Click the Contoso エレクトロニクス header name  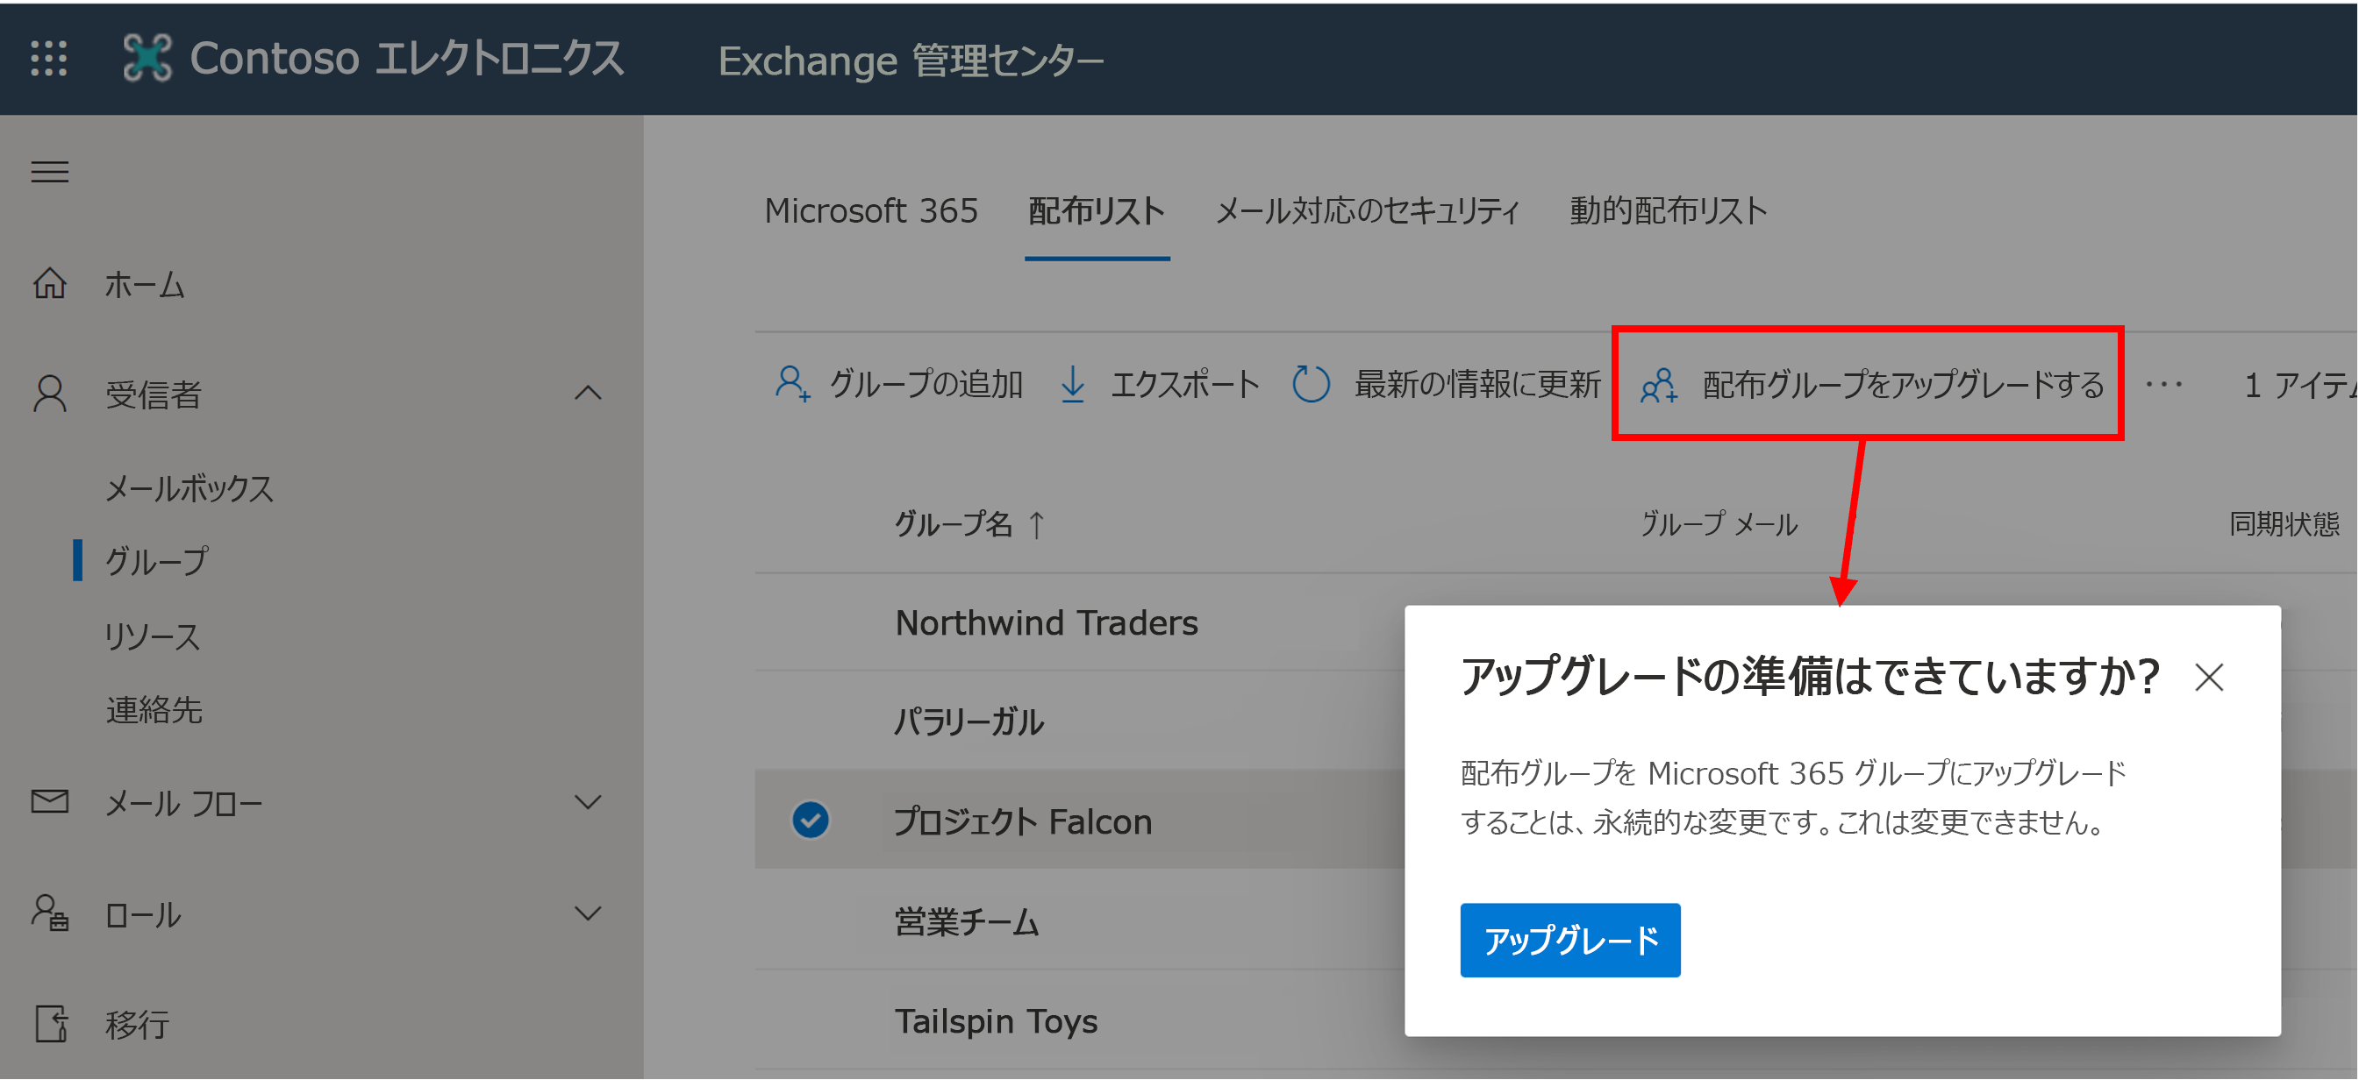pos(406,59)
